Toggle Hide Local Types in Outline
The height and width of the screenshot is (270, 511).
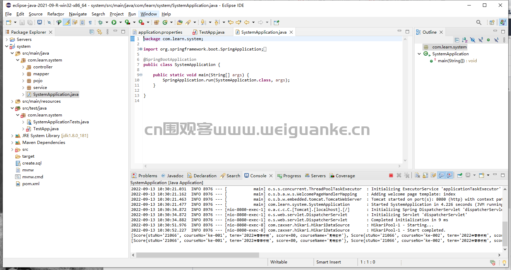tap(496, 40)
